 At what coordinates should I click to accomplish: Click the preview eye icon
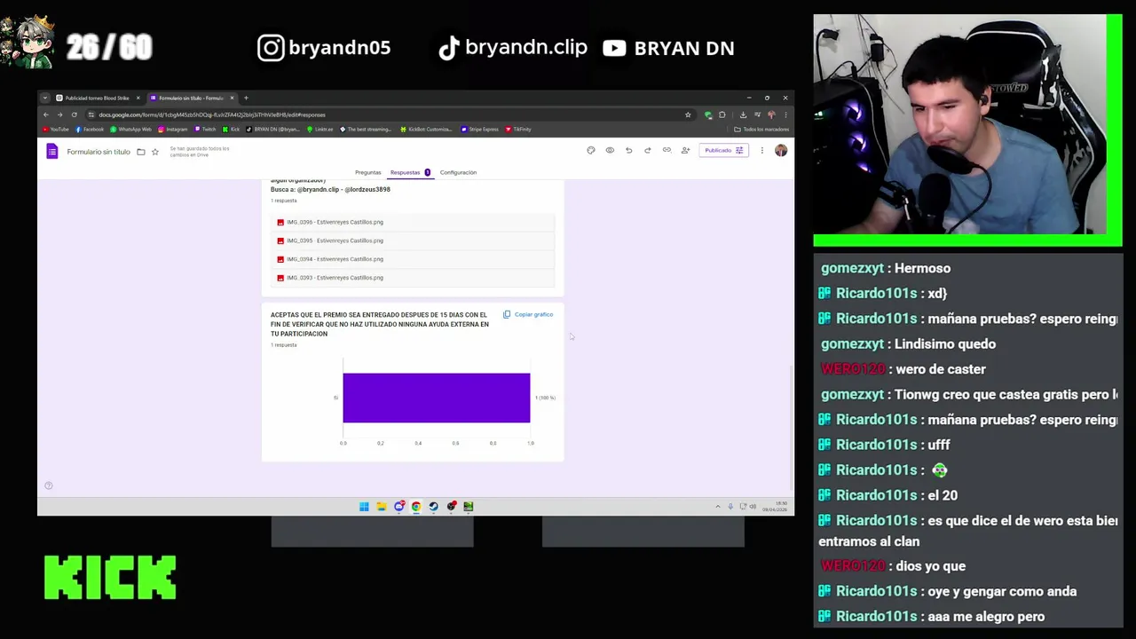[x=610, y=150]
